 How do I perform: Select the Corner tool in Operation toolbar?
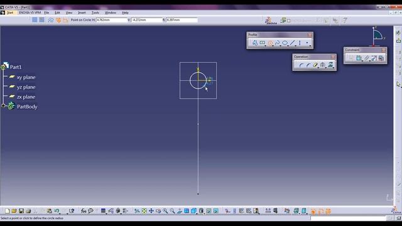pos(301,65)
